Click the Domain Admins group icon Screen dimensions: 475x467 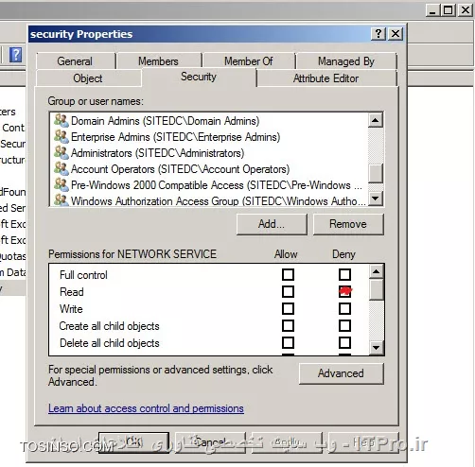(x=62, y=121)
